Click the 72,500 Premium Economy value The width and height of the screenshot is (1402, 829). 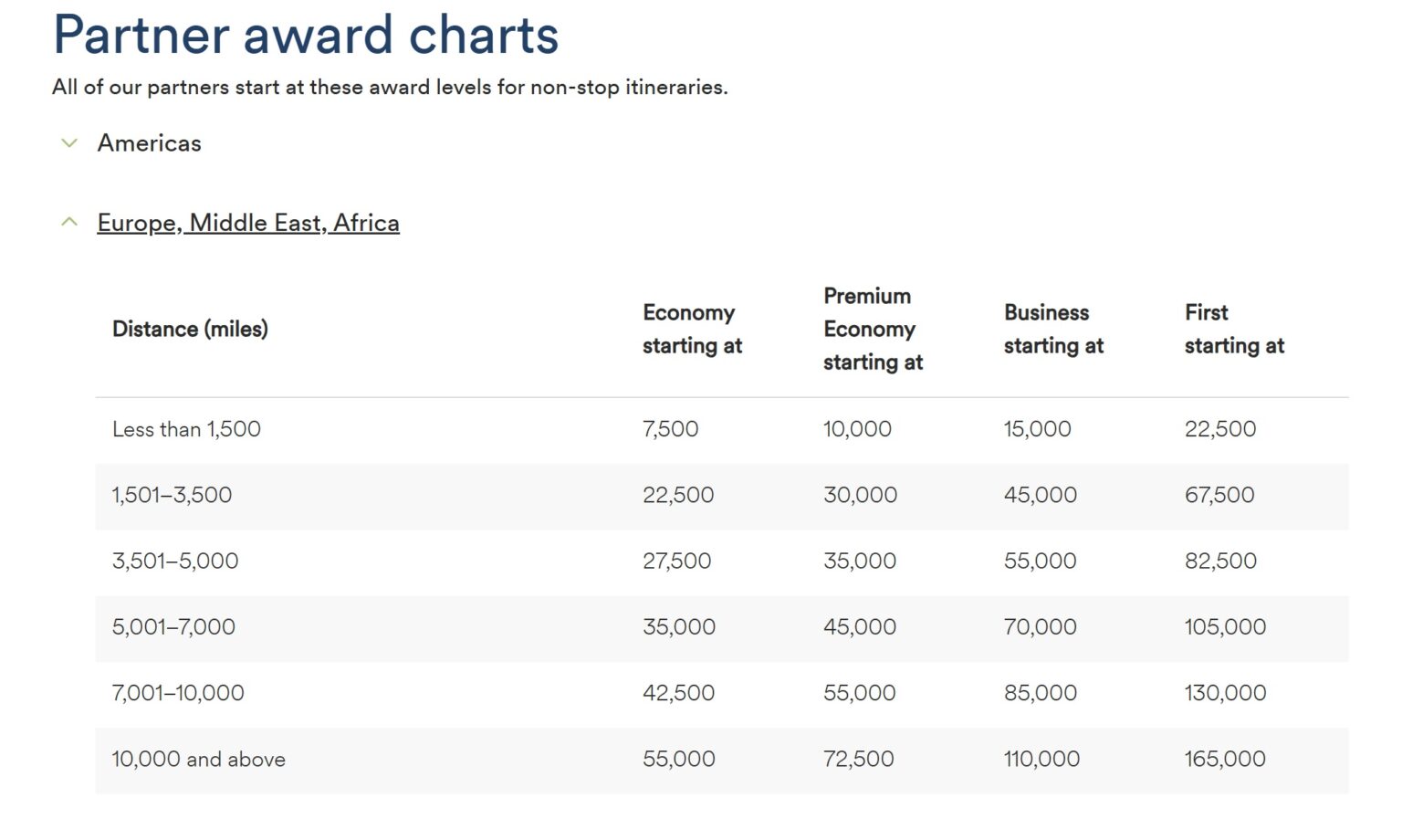tap(858, 760)
